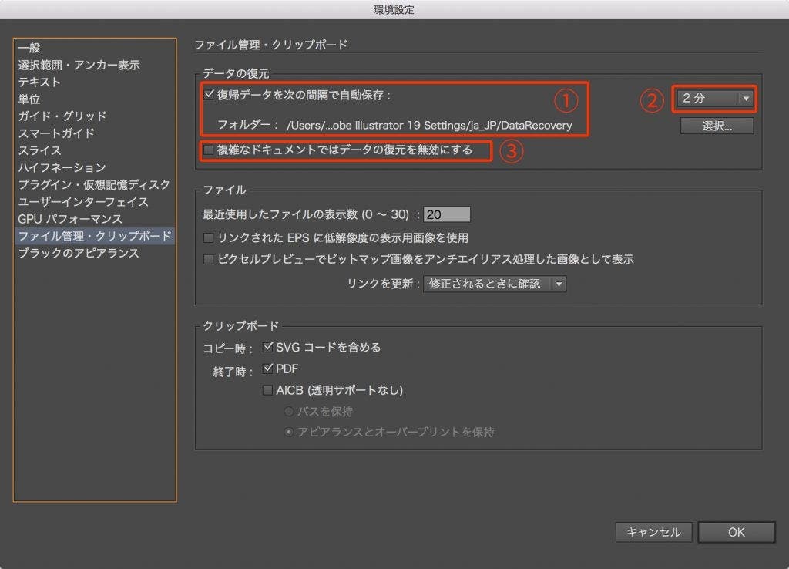Toggle the SVG コードを含める checkbox
The width and height of the screenshot is (789, 569).
pyautogui.click(x=269, y=347)
